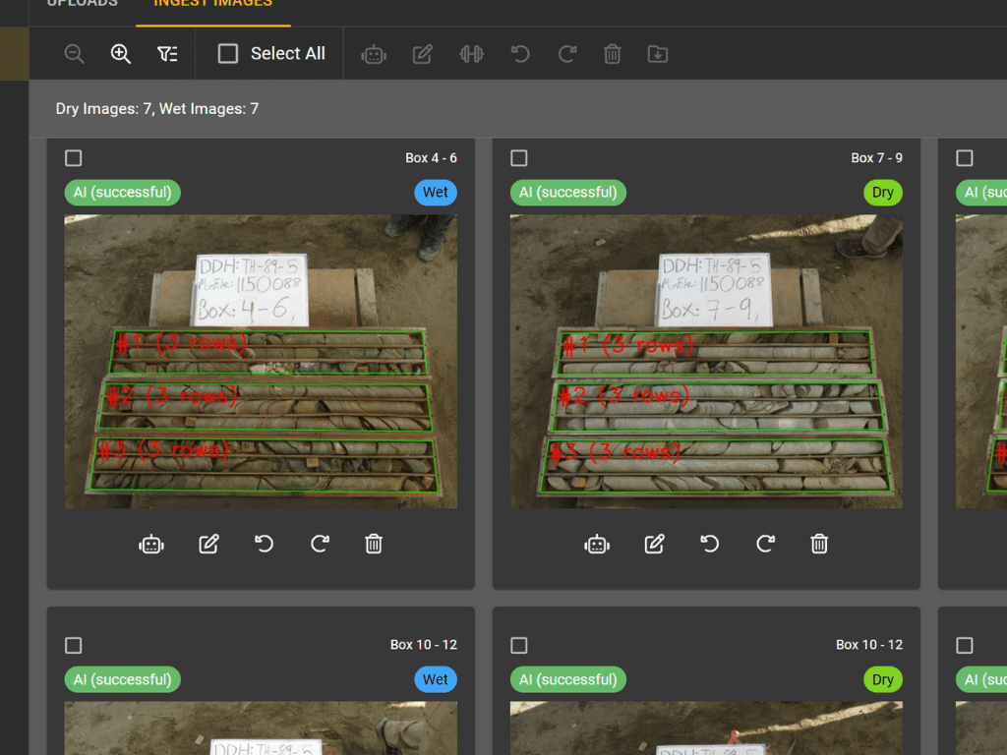Rotate Box 4 - 6 image counterclockwise
Screen dimensions: 1007x755
tap(264, 544)
